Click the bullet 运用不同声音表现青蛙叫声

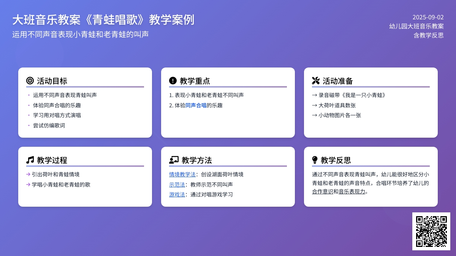pos(65,95)
